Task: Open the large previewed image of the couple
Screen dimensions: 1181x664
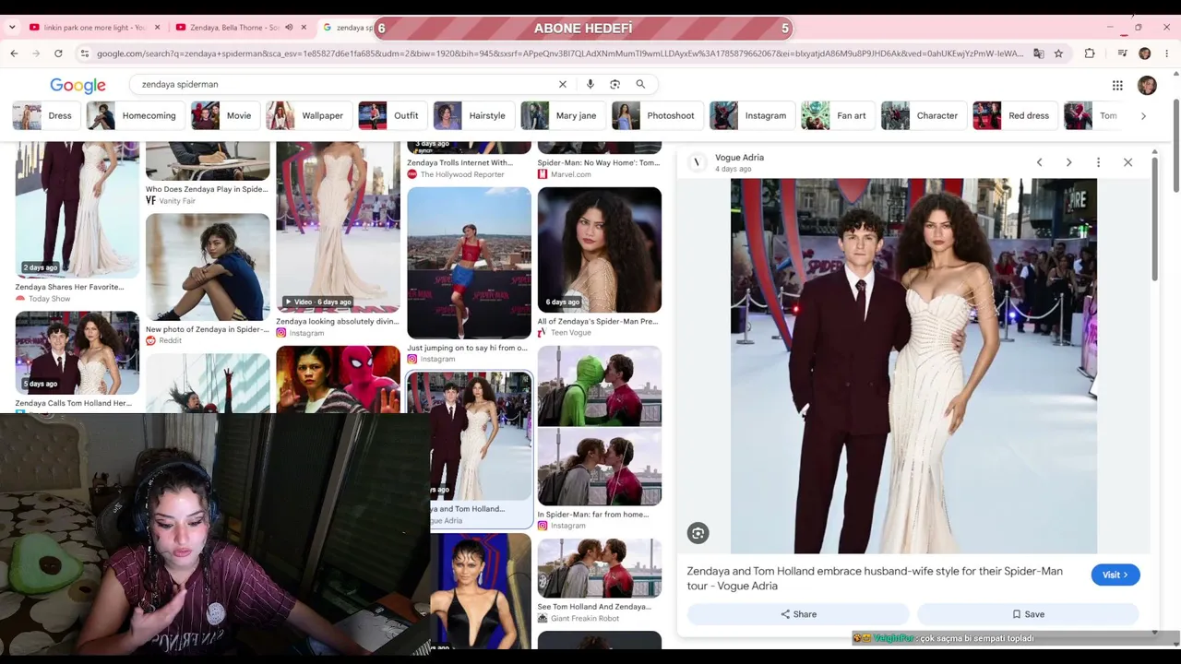Action: pyautogui.click(x=913, y=366)
